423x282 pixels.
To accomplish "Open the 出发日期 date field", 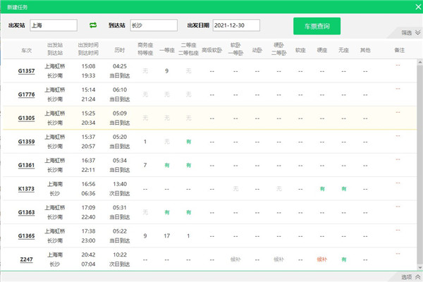I will click(236, 25).
